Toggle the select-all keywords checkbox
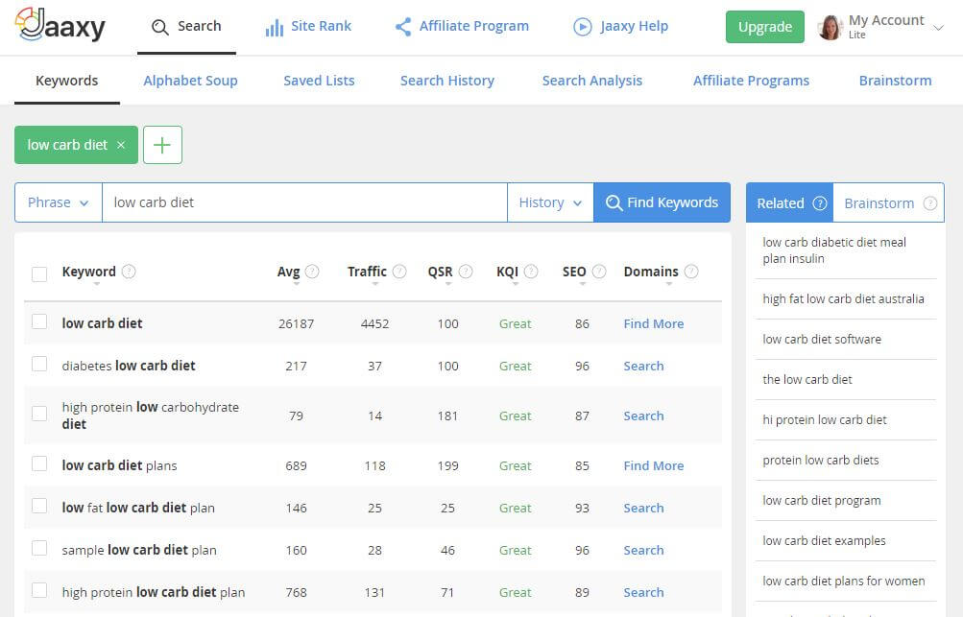This screenshot has height=617, width=963. pos(39,273)
